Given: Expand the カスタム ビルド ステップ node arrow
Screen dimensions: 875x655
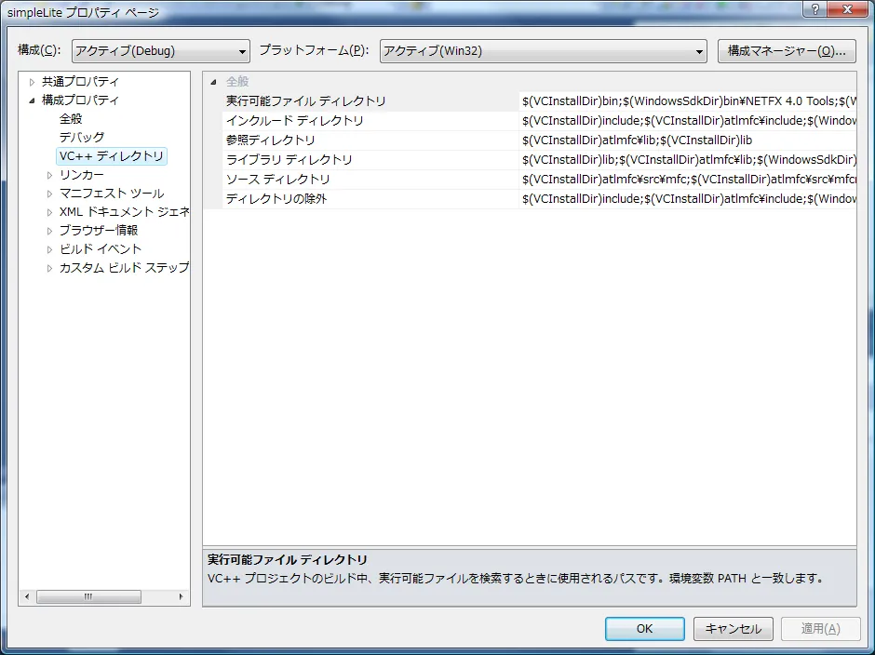Looking at the screenshot, I should click(x=49, y=268).
